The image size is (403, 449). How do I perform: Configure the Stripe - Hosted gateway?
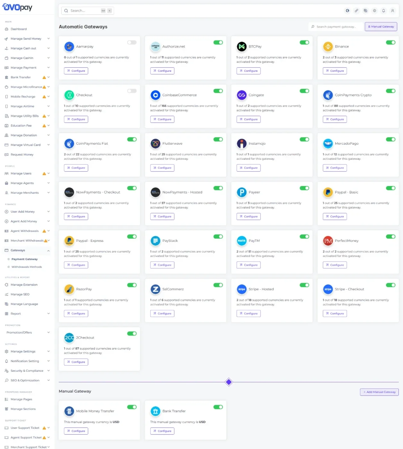248,314
